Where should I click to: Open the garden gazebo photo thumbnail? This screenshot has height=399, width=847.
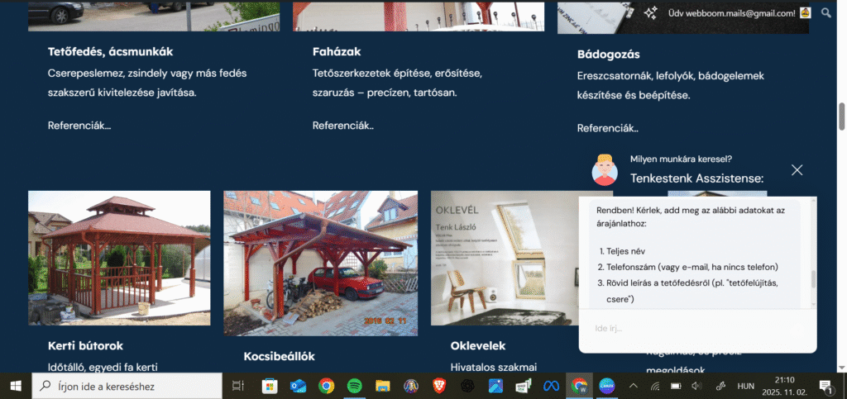tap(119, 258)
